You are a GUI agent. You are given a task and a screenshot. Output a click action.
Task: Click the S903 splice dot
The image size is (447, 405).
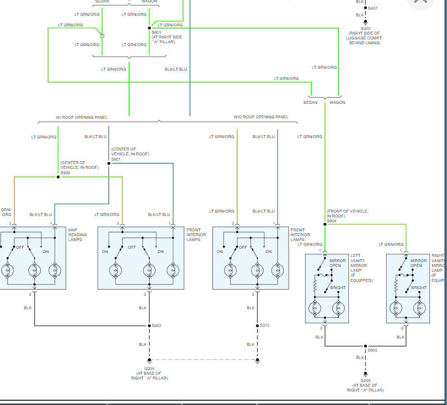(149, 28)
